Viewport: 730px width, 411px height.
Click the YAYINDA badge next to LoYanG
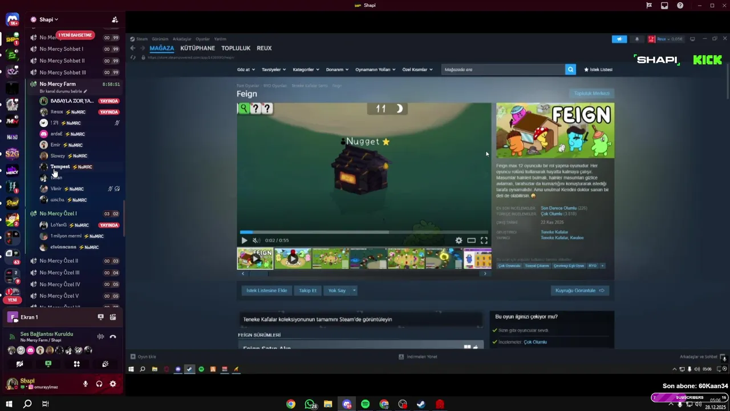(x=109, y=225)
